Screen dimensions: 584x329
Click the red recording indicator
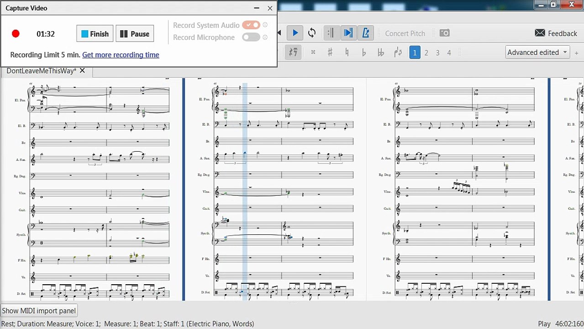pyautogui.click(x=16, y=33)
